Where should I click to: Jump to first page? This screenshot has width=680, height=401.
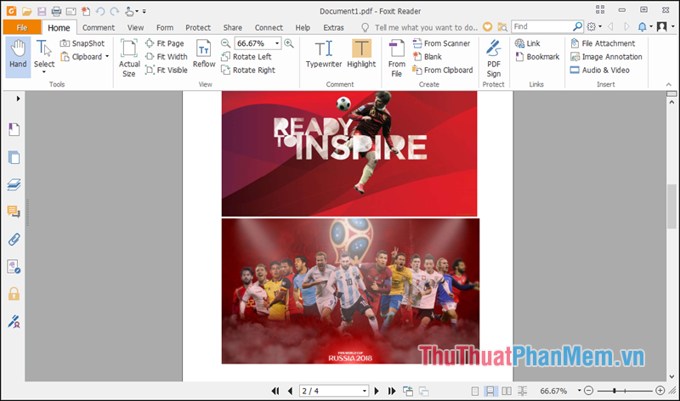(x=275, y=391)
